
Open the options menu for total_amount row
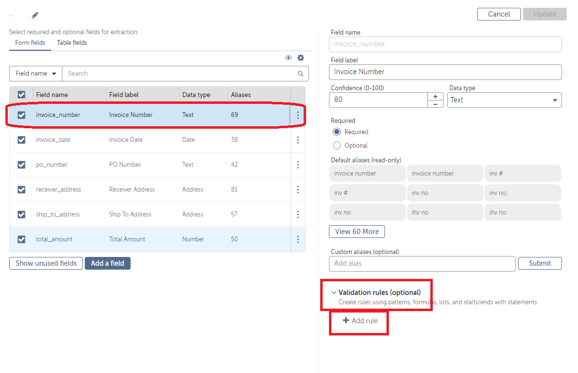click(298, 239)
